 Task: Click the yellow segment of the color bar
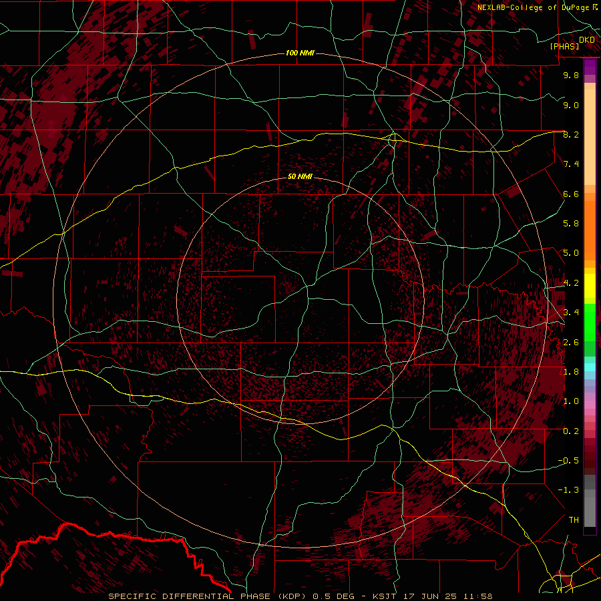pyautogui.click(x=590, y=286)
